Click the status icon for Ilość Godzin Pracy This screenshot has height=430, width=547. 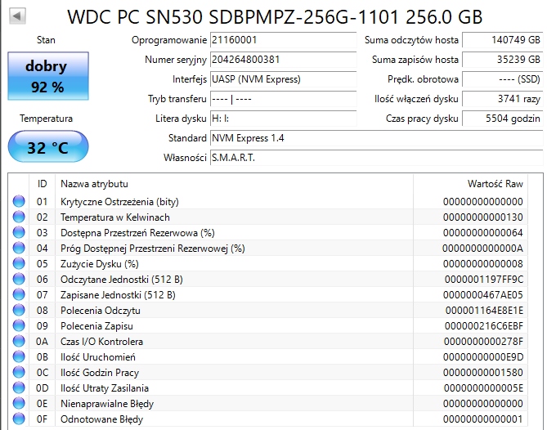(19, 372)
